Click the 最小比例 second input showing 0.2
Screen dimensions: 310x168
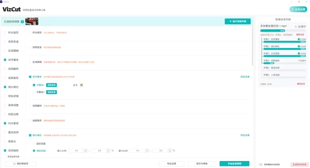[99, 151]
